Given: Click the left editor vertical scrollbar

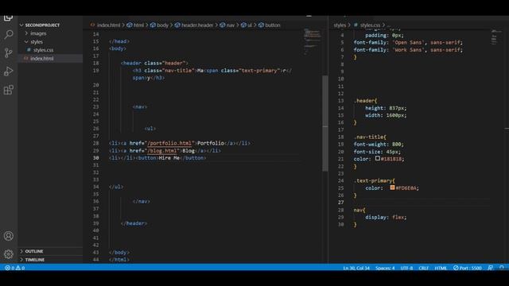Looking at the screenshot, I should [x=325, y=123].
